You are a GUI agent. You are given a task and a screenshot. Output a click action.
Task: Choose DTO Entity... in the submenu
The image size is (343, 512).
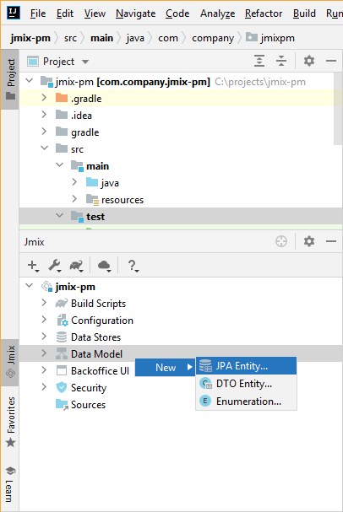(246, 384)
